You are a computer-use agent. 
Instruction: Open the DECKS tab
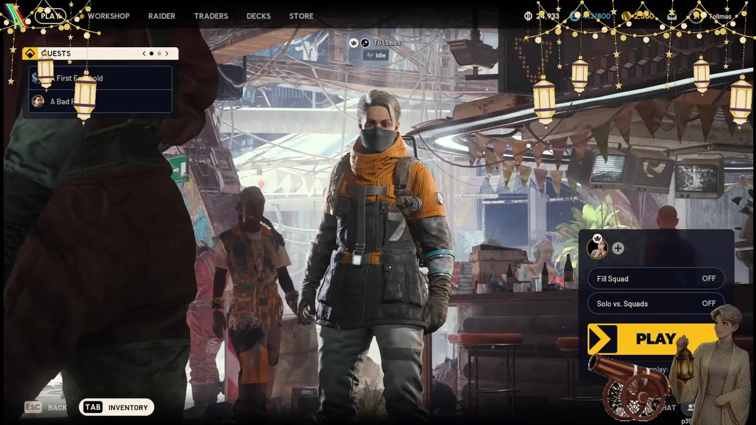point(259,16)
